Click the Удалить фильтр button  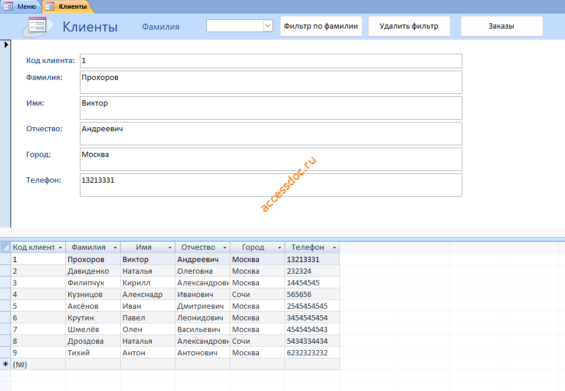tap(409, 26)
